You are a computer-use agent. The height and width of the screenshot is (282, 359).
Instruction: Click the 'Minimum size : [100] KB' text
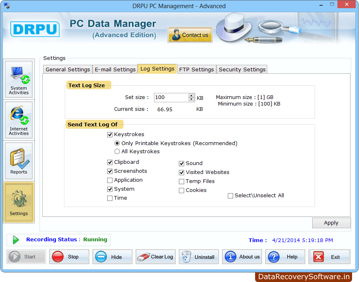[x=249, y=104]
